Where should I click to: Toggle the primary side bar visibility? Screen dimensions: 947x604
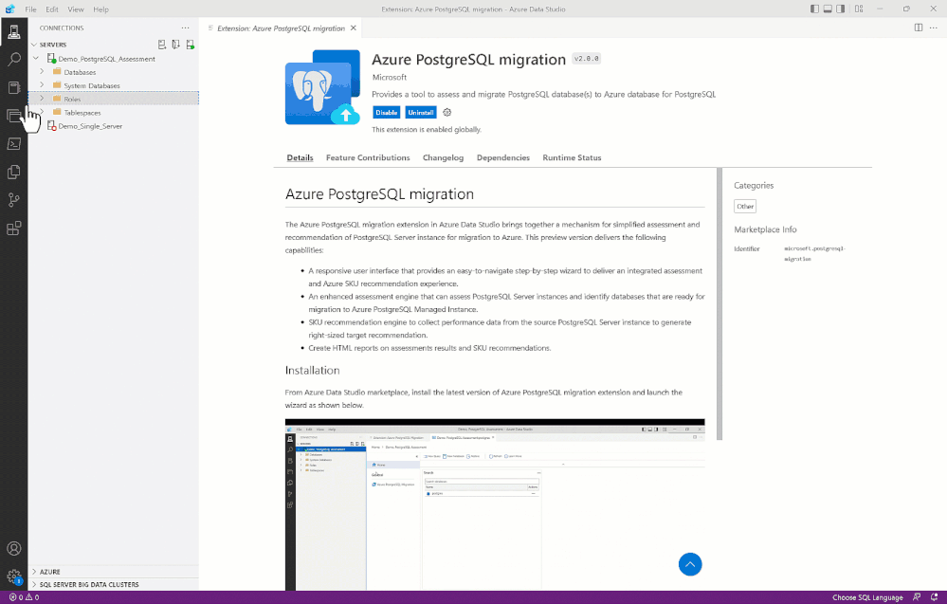(814, 9)
